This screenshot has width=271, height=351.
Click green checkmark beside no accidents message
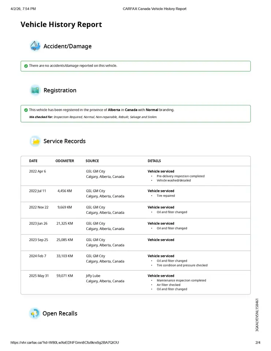(x=26, y=66)
